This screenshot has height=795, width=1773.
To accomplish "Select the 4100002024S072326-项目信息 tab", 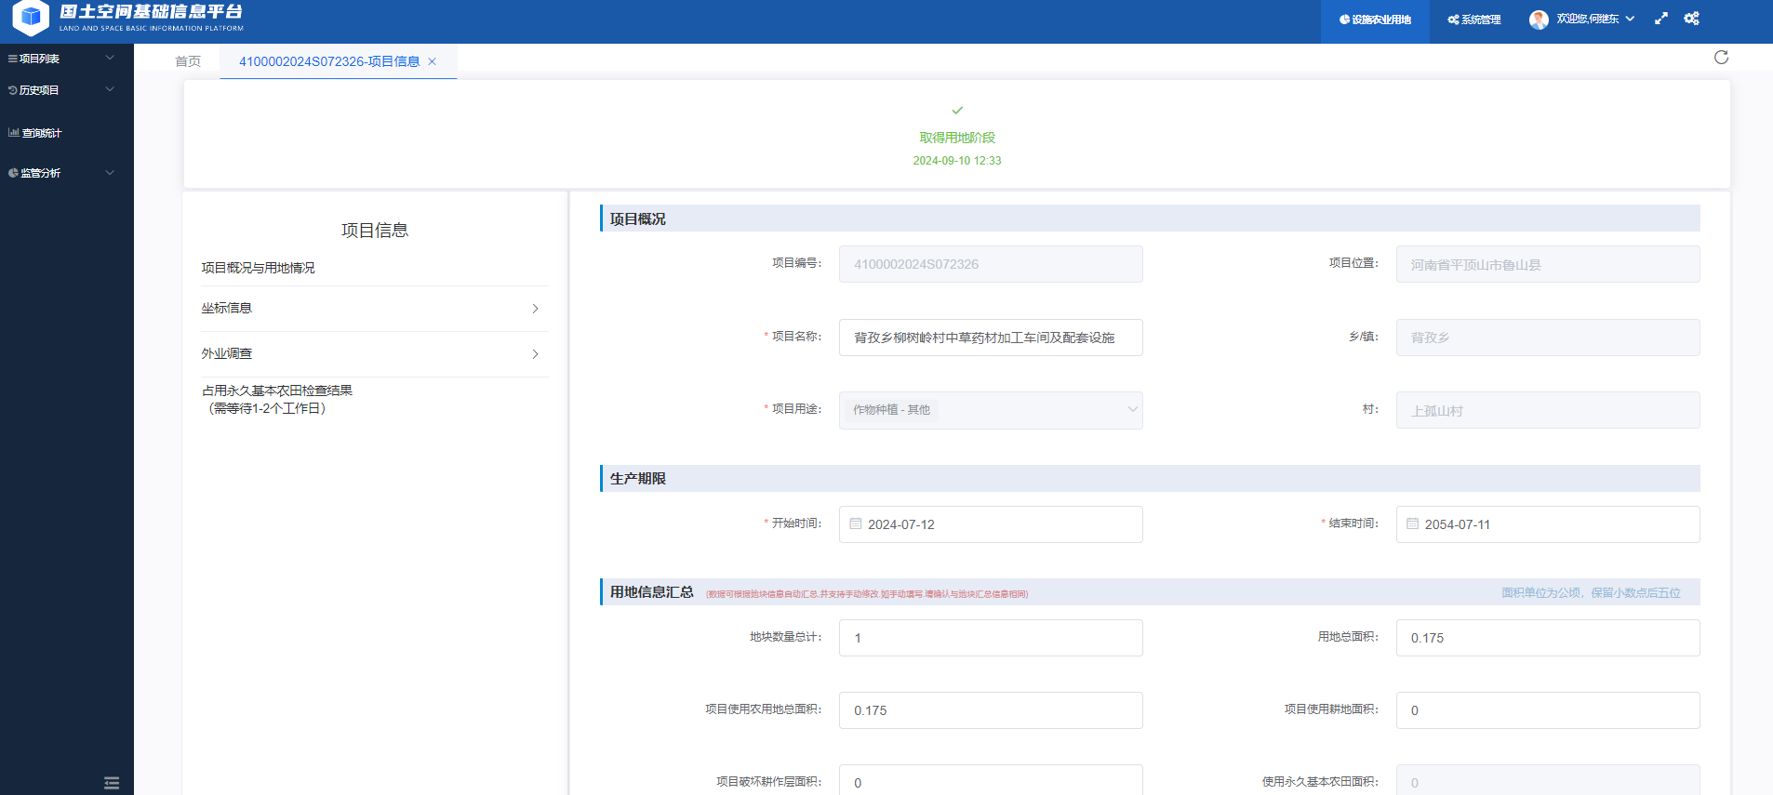I will (329, 61).
